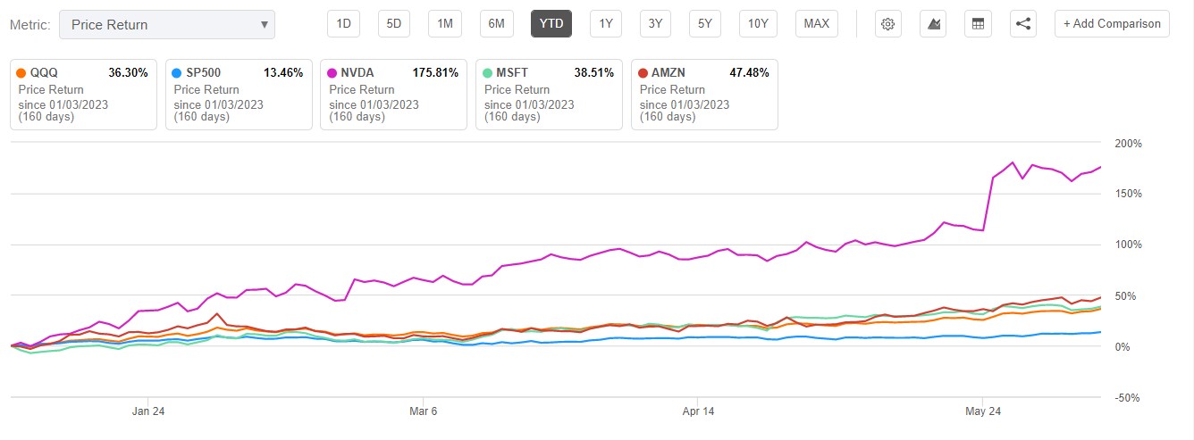This screenshot has height=440, width=1194.
Task: Open the chart settings gear icon
Action: click(x=887, y=24)
